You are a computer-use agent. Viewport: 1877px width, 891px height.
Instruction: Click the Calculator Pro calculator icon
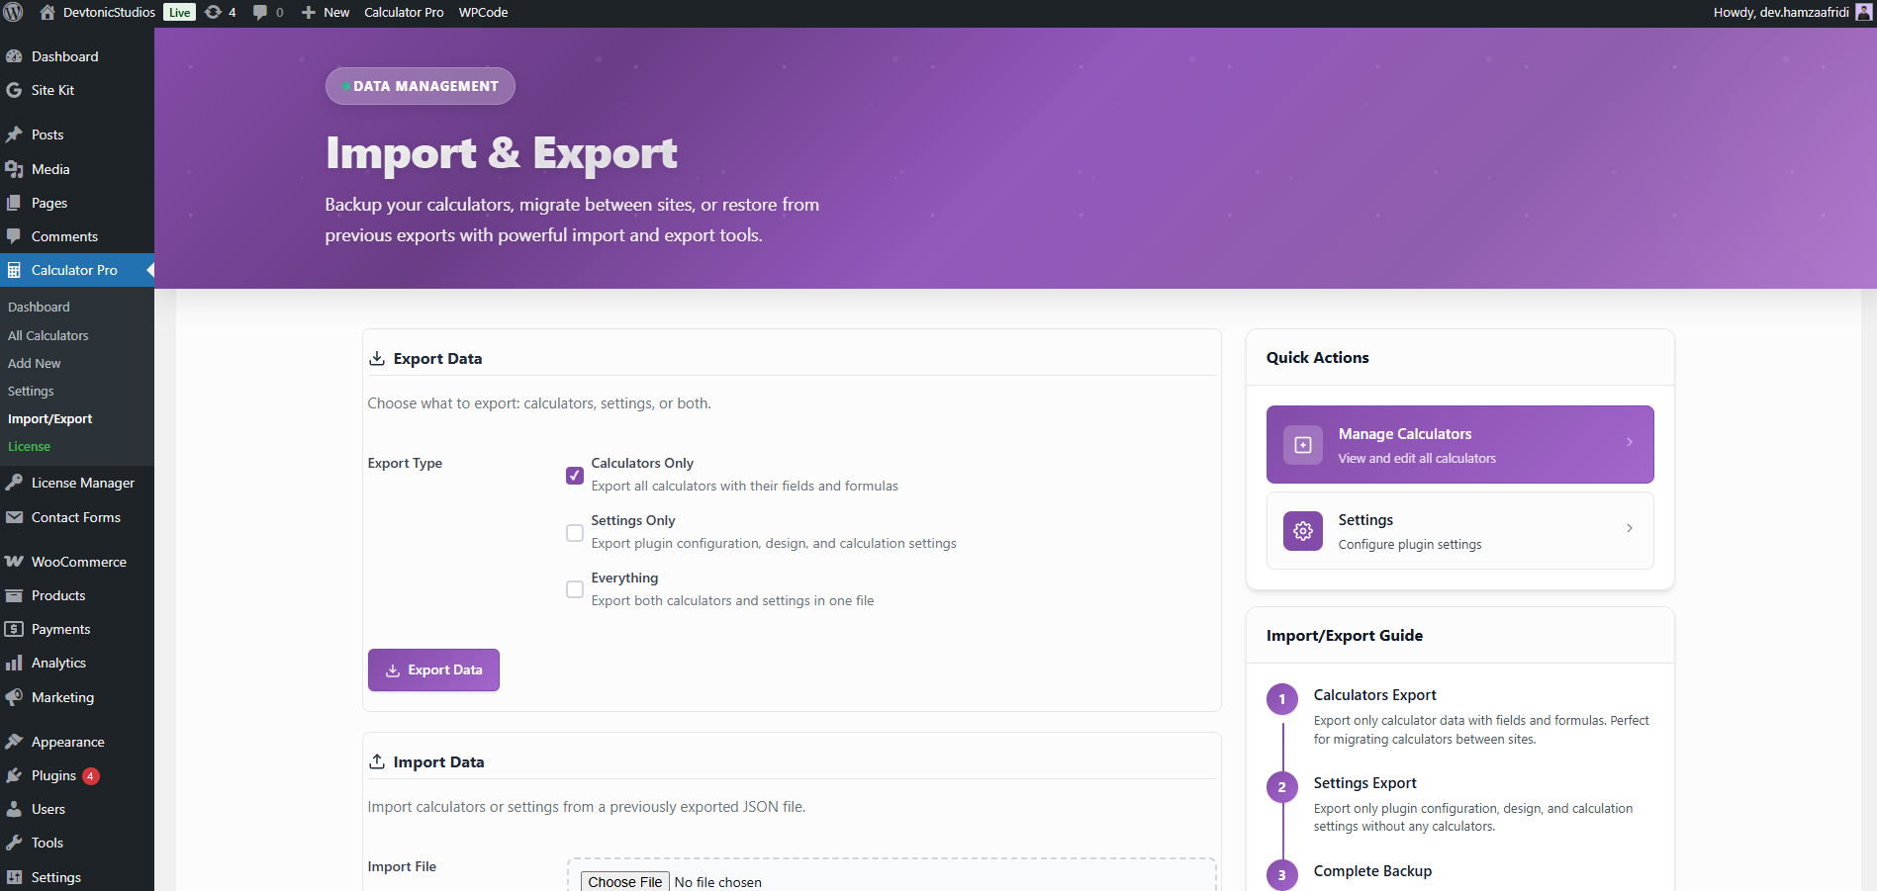[15, 270]
